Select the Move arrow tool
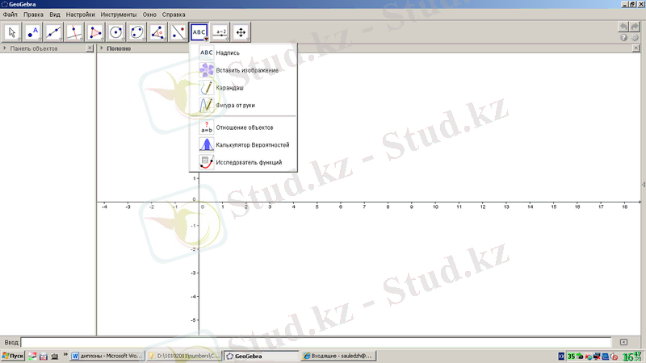 12,32
